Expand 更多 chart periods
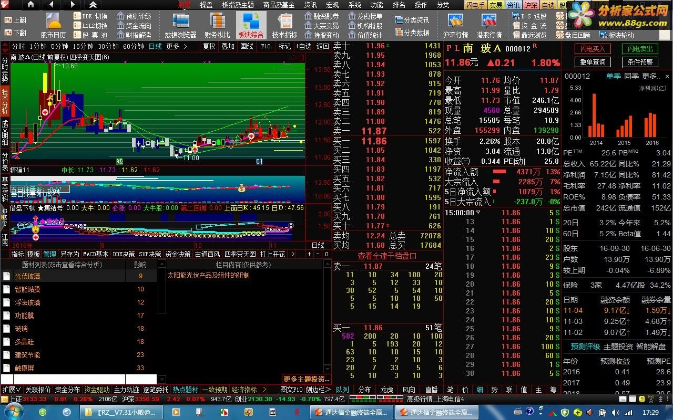This screenshot has height=420, width=673. click(177, 46)
